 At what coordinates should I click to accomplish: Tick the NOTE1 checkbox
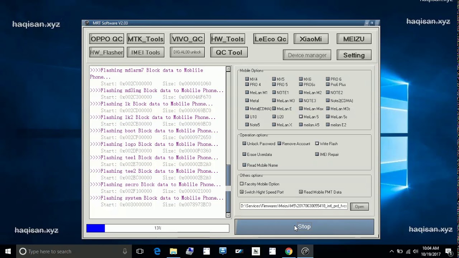point(274,92)
